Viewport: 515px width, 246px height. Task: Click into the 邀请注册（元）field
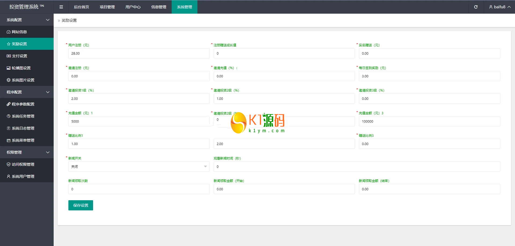pos(139,76)
